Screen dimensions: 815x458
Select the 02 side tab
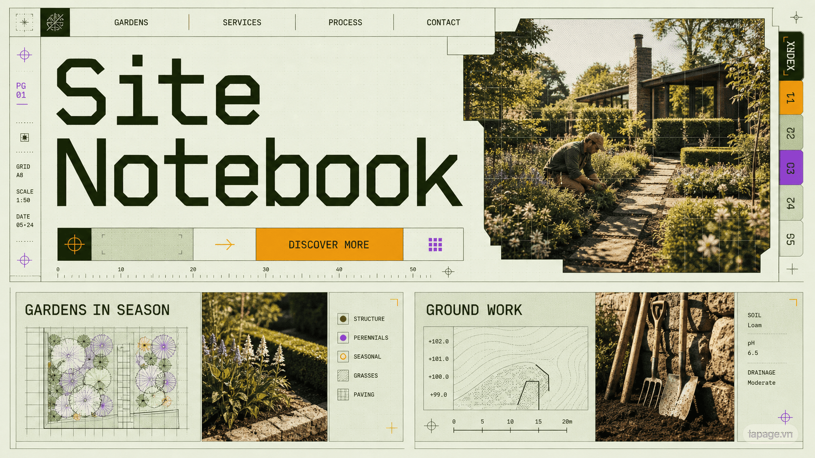[x=791, y=132]
